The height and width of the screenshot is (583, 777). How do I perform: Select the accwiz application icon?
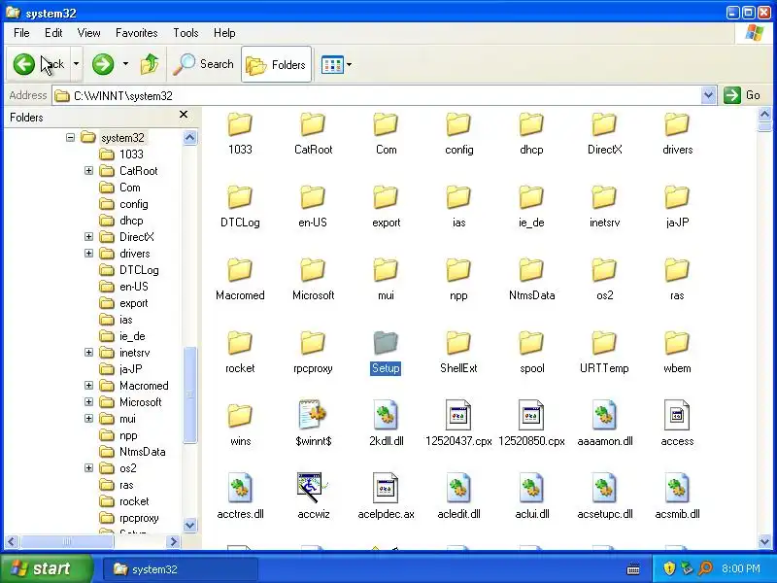pos(313,488)
